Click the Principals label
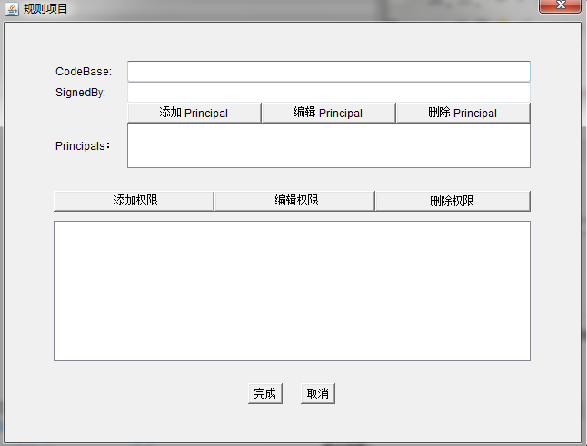The image size is (587, 446). click(83, 146)
